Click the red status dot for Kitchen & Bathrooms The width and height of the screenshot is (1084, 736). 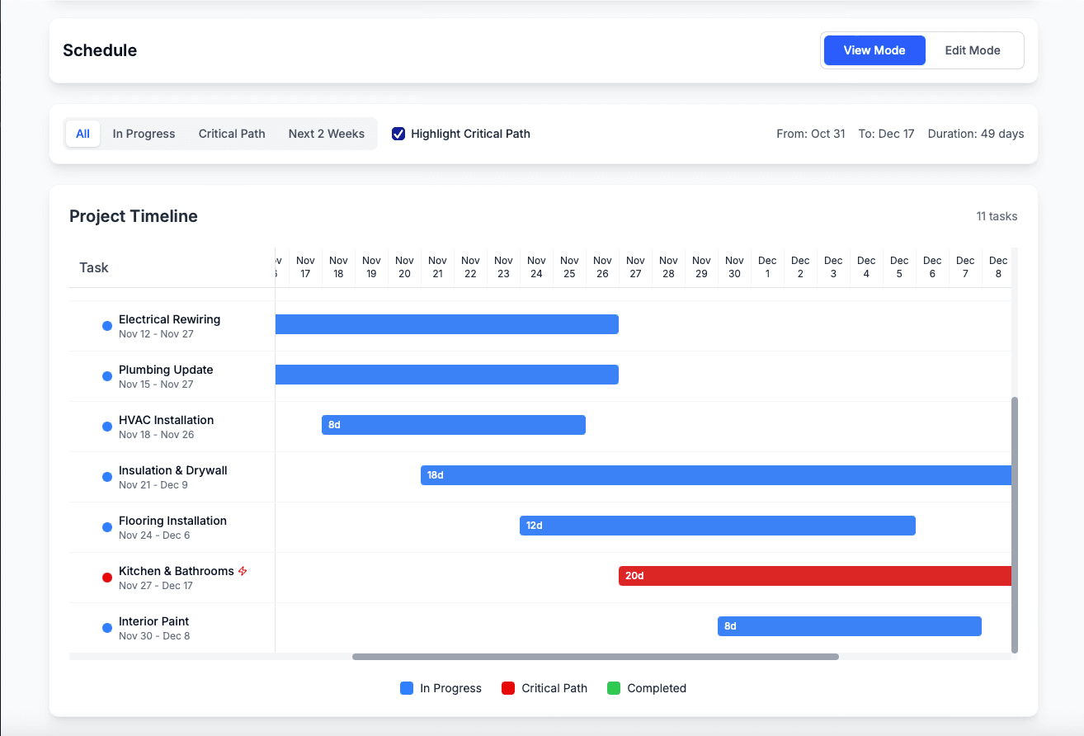tap(106, 577)
